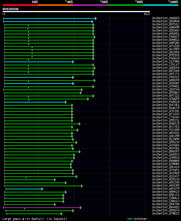
Task: Click the yellow gap marker on UniRef100_A3QQP5 row
Action: 29,100
